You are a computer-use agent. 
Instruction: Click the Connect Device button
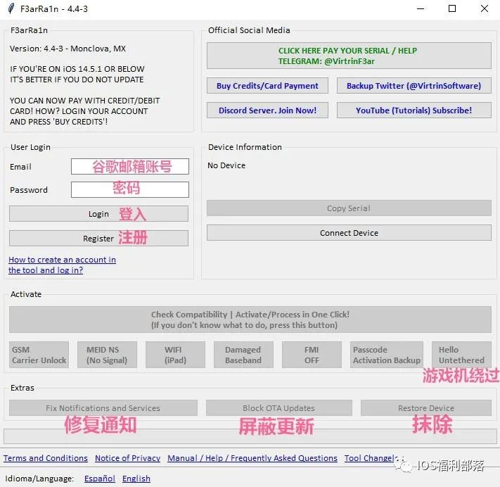(x=349, y=233)
